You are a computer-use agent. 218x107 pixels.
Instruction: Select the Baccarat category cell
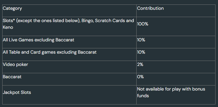point(69,79)
